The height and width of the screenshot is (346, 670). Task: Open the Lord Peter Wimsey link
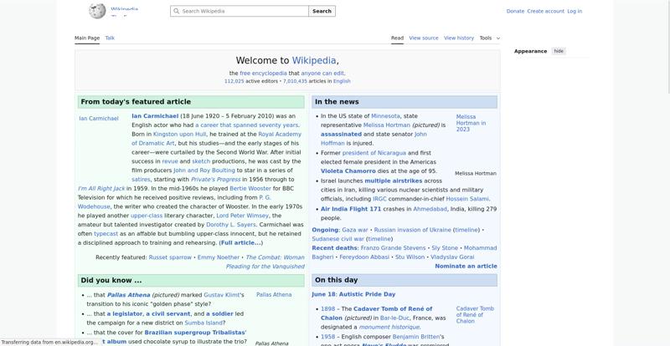click(242, 216)
